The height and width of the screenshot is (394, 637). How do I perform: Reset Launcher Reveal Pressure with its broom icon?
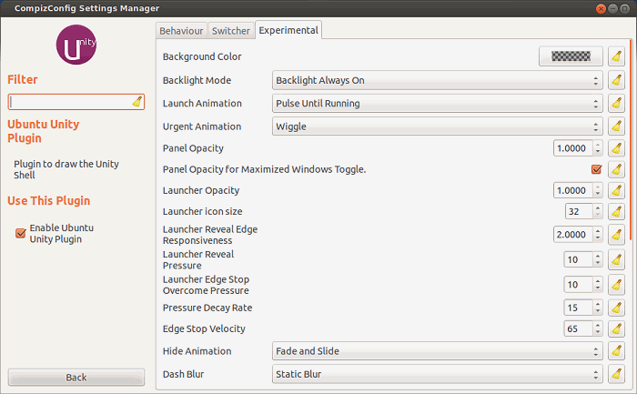616,259
